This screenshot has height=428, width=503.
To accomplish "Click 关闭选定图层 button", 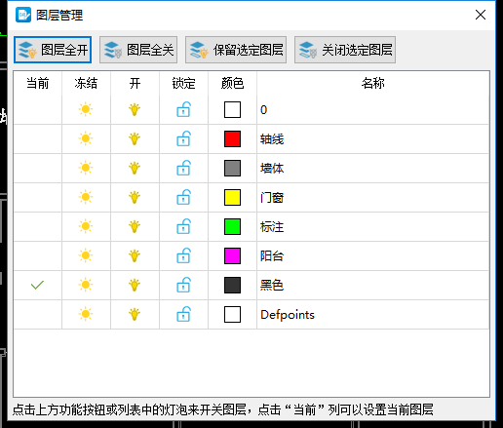I will point(345,50).
